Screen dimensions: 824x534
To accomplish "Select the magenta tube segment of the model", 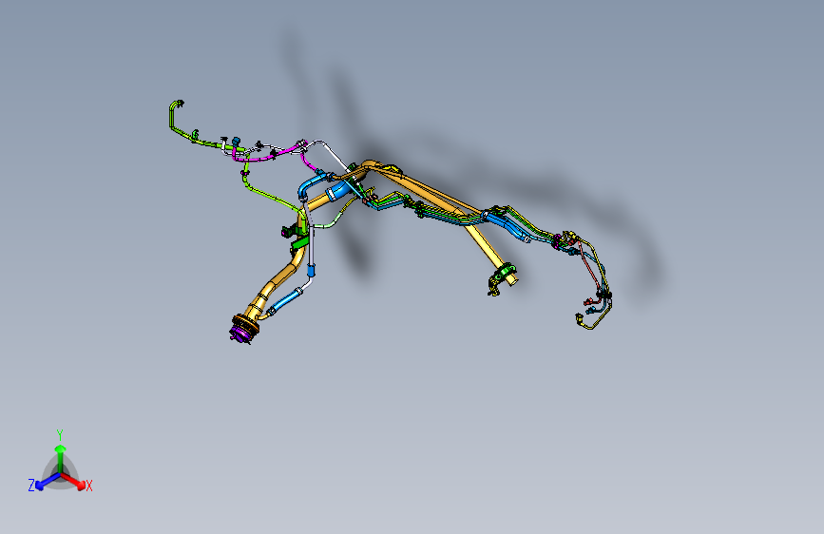I will coord(272,155).
